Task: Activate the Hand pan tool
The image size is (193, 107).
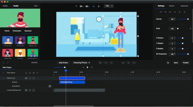Action: click(x=99, y=6)
